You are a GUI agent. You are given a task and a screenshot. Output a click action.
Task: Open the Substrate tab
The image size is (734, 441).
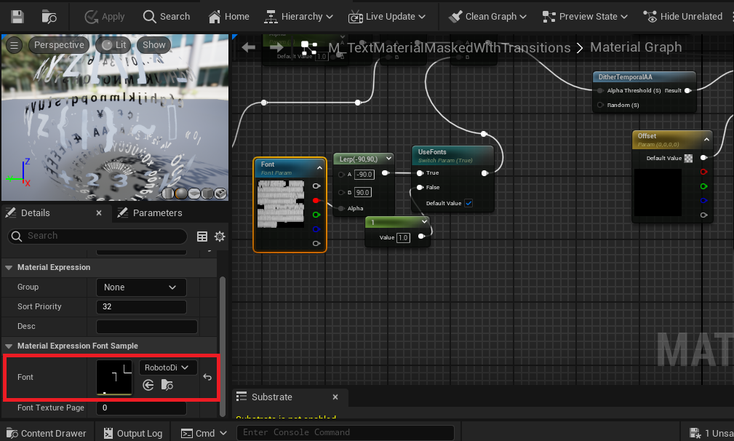click(271, 397)
